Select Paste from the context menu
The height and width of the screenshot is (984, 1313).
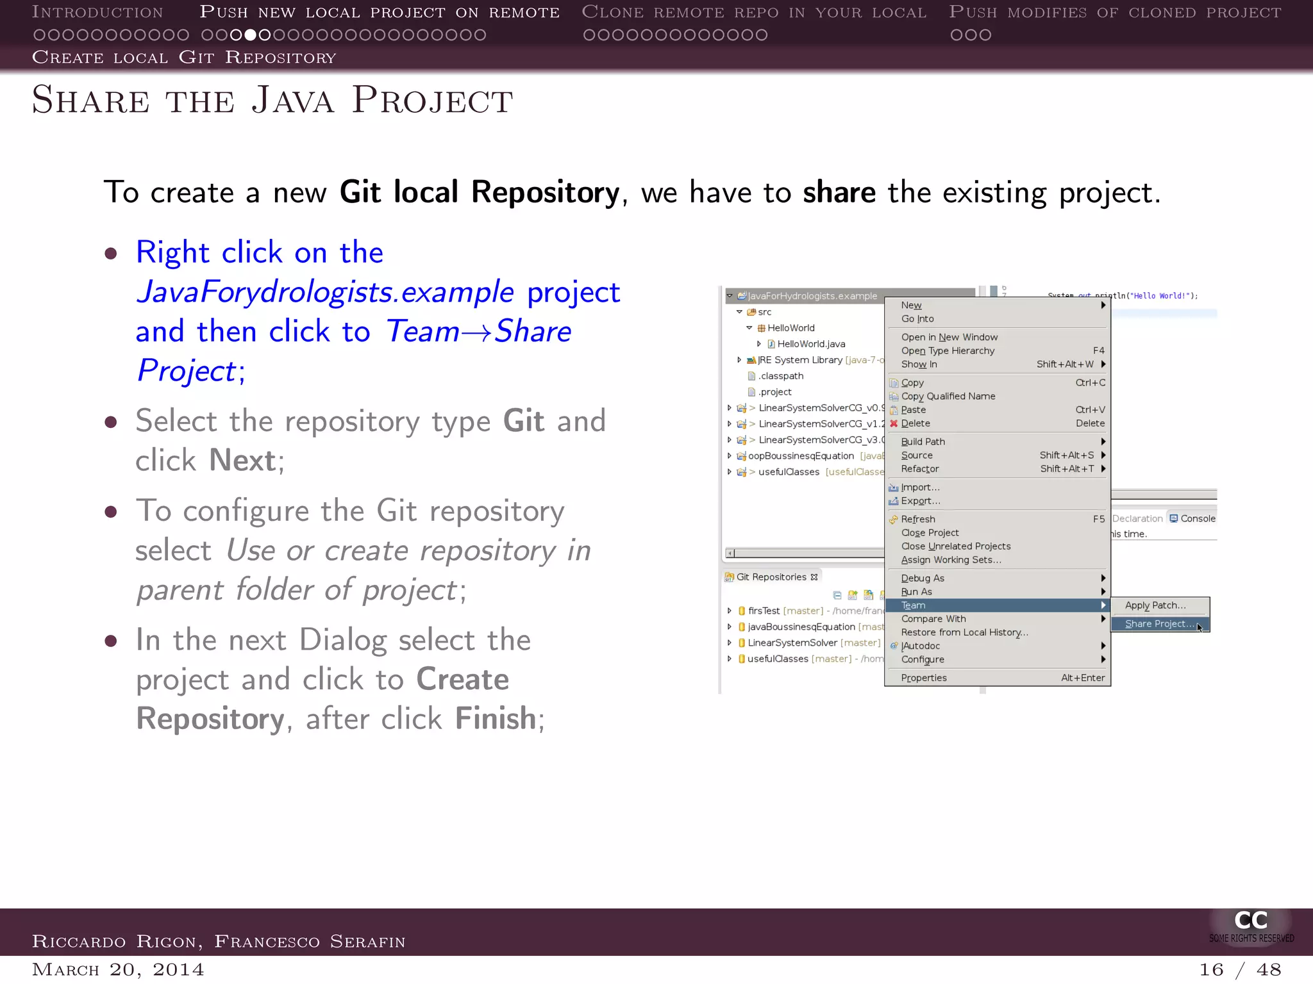click(998, 410)
